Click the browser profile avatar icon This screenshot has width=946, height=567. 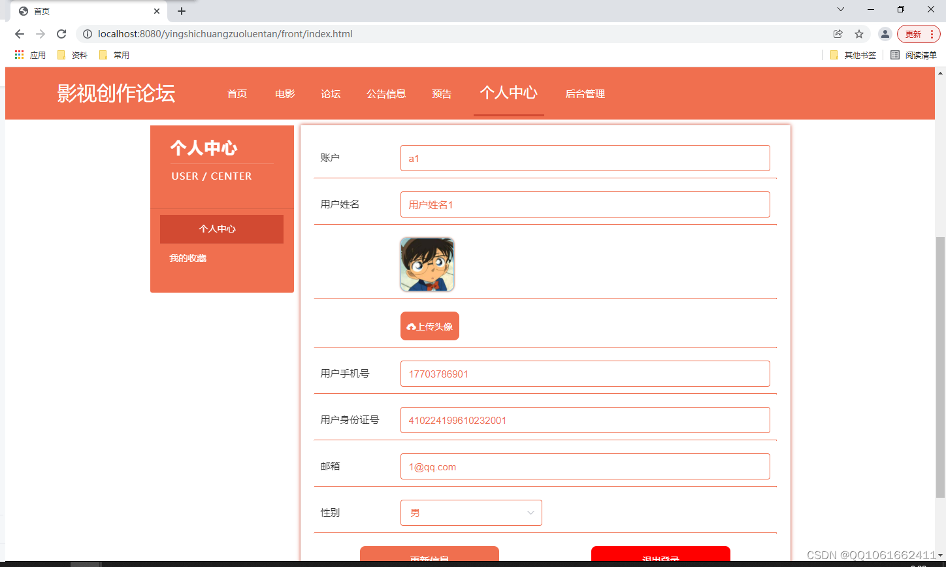tap(885, 33)
